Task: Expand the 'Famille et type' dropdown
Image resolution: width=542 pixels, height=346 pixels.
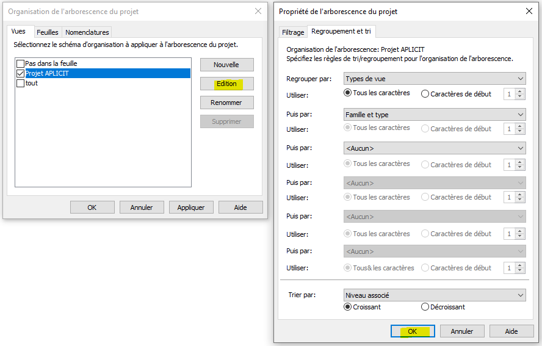Action: tap(435, 115)
